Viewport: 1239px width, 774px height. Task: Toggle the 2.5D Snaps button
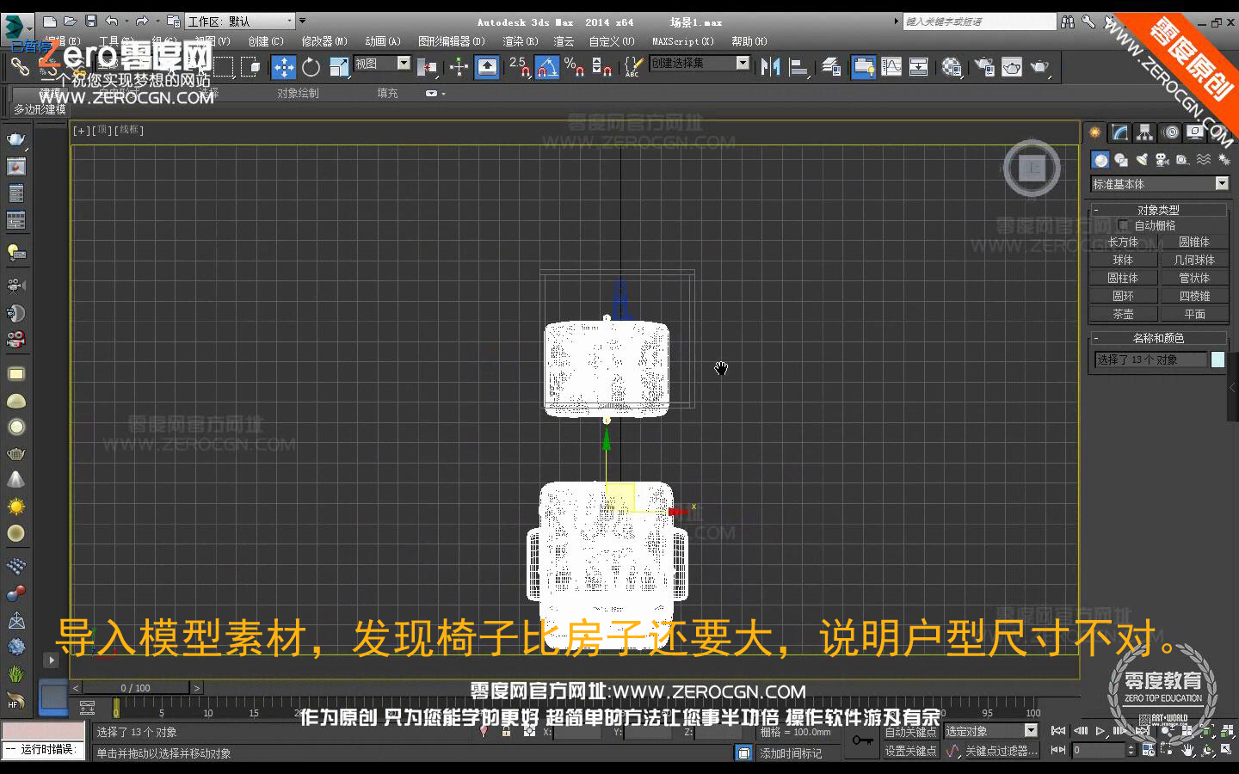tap(519, 67)
